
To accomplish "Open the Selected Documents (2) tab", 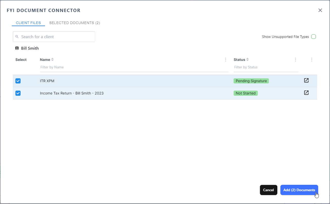I will pos(75,23).
